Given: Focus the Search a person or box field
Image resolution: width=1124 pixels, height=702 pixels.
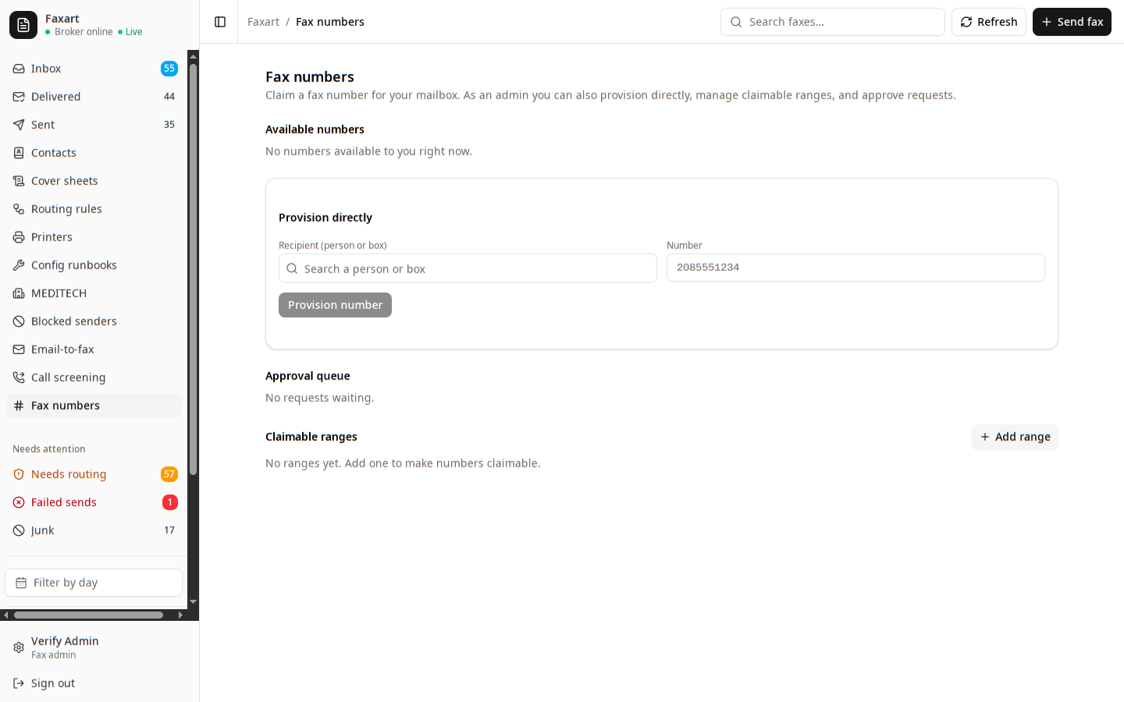Looking at the screenshot, I should [468, 268].
